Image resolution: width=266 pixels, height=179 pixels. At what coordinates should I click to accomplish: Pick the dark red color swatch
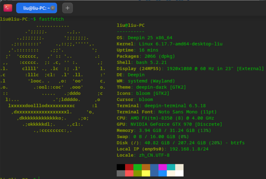(129, 167)
